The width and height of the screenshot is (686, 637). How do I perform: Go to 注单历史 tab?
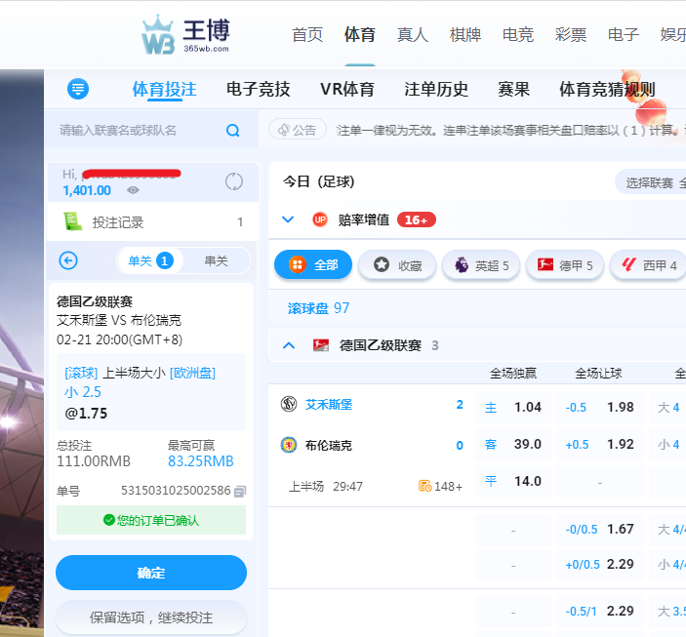[x=436, y=90]
